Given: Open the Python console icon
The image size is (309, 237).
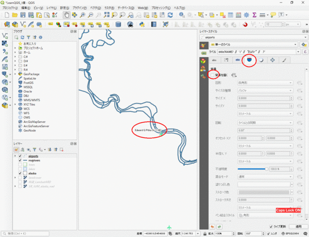Looking at the screenshot, I should 142,25.
